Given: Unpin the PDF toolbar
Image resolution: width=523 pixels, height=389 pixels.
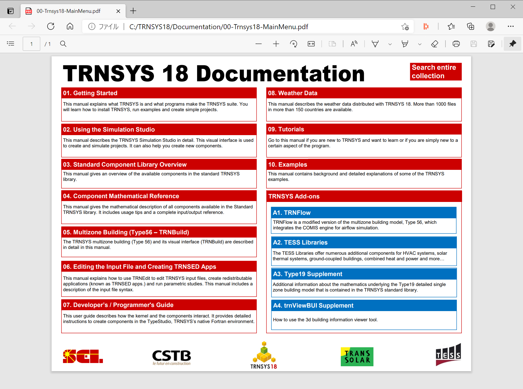Looking at the screenshot, I should pyautogui.click(x=513, y=44).
